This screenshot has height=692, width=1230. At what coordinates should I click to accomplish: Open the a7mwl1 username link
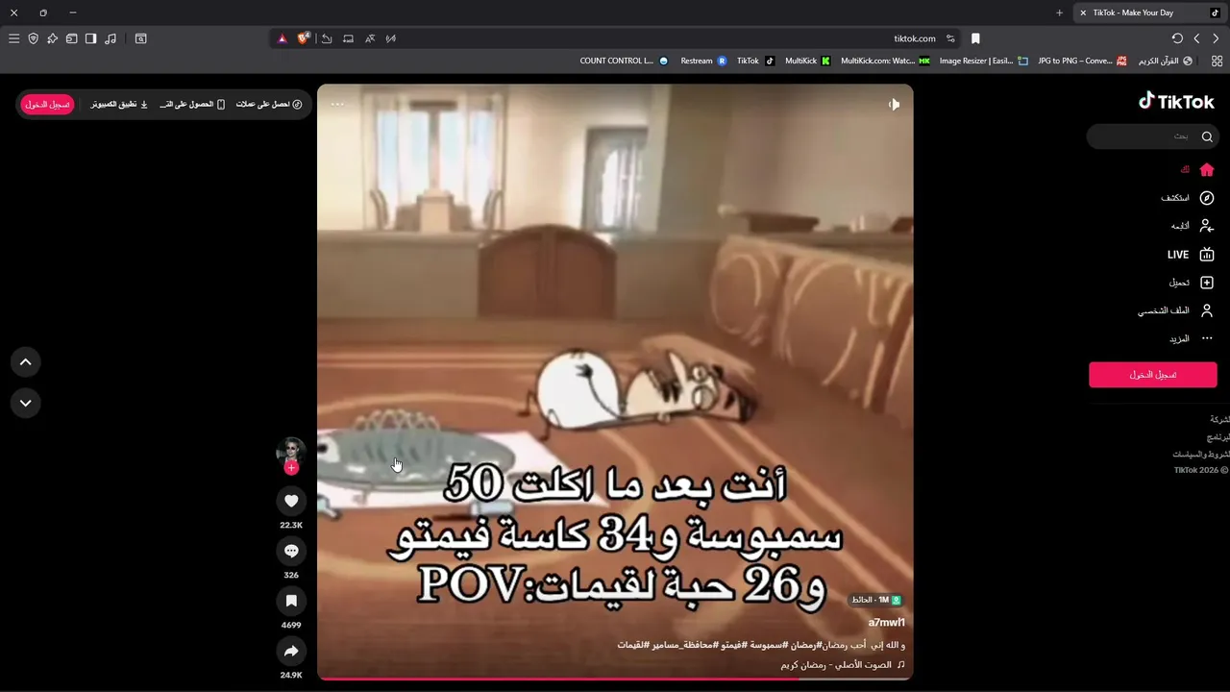pyautogui.click(x=886, y=623)
